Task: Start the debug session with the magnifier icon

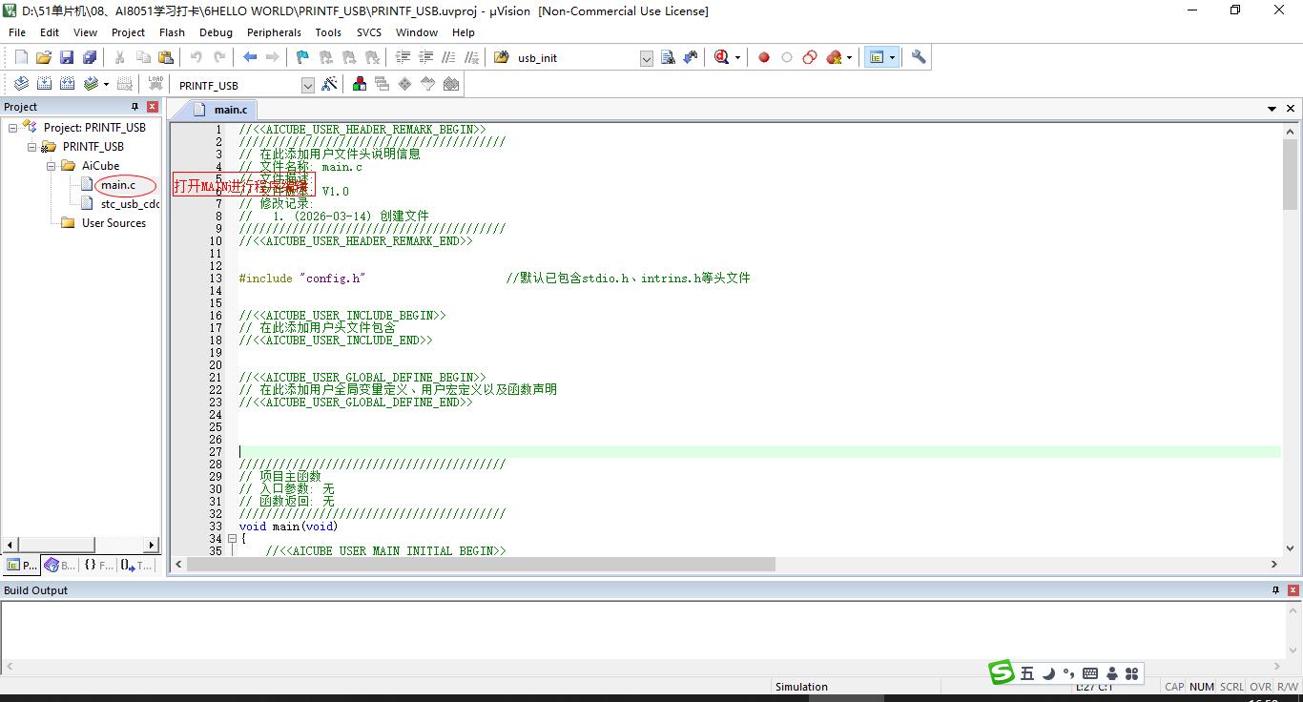Action: pyautogui.click(x=721, y=57)
